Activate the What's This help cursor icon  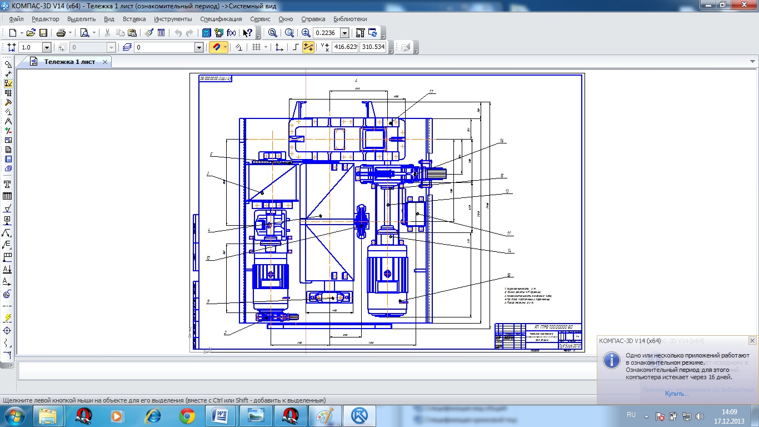pos(248,33)
